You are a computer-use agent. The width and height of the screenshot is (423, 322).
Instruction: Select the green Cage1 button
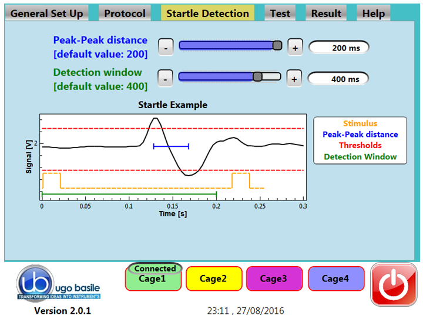point(153,280)
